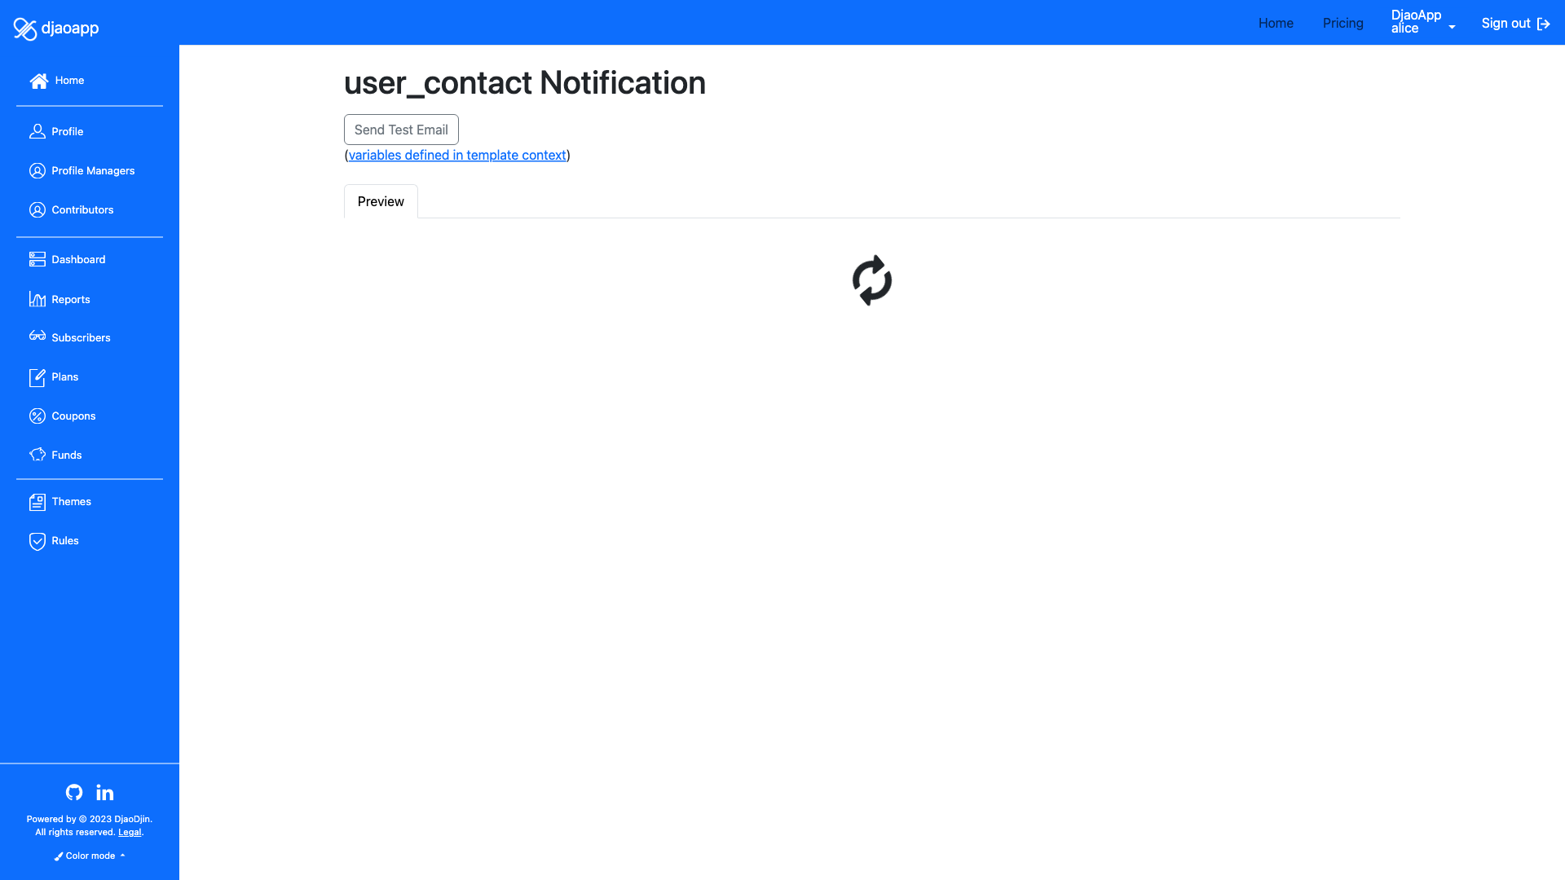Open the Legal link in footer
The image size is (1565, 880).
[130, 833]
